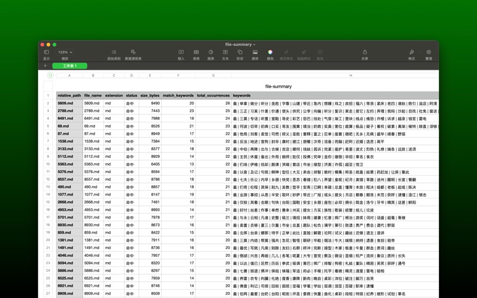Select the size cell 7384
Screen dimensions: 477x298
coord(150,141)
